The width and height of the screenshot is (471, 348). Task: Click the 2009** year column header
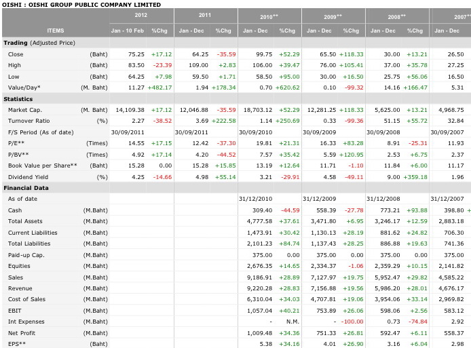(333, 17)
